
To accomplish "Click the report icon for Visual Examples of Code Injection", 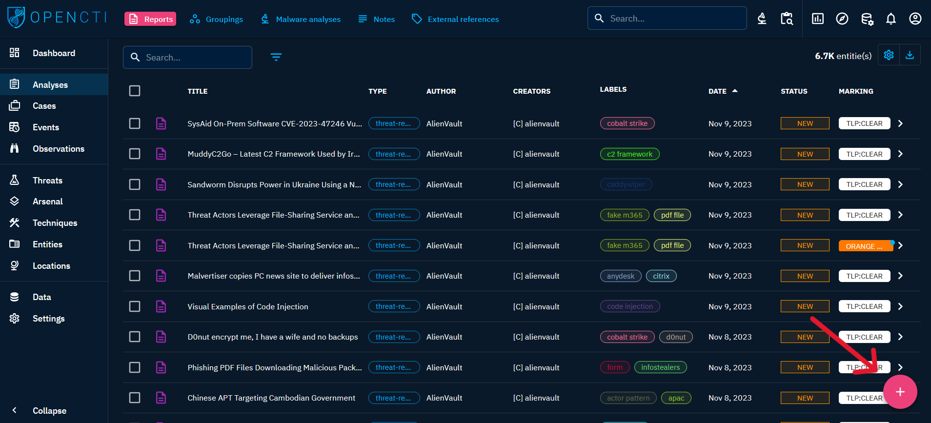I will tap(161, 306).
